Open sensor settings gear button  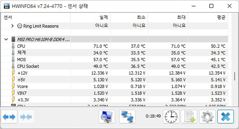click(x=207, y=117)
